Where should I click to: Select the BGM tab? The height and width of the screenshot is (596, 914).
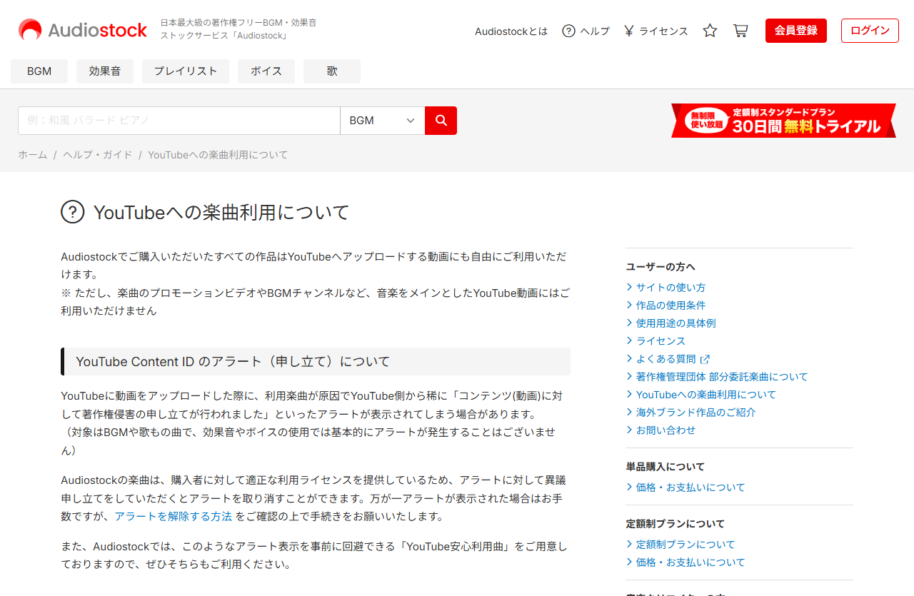39,71
